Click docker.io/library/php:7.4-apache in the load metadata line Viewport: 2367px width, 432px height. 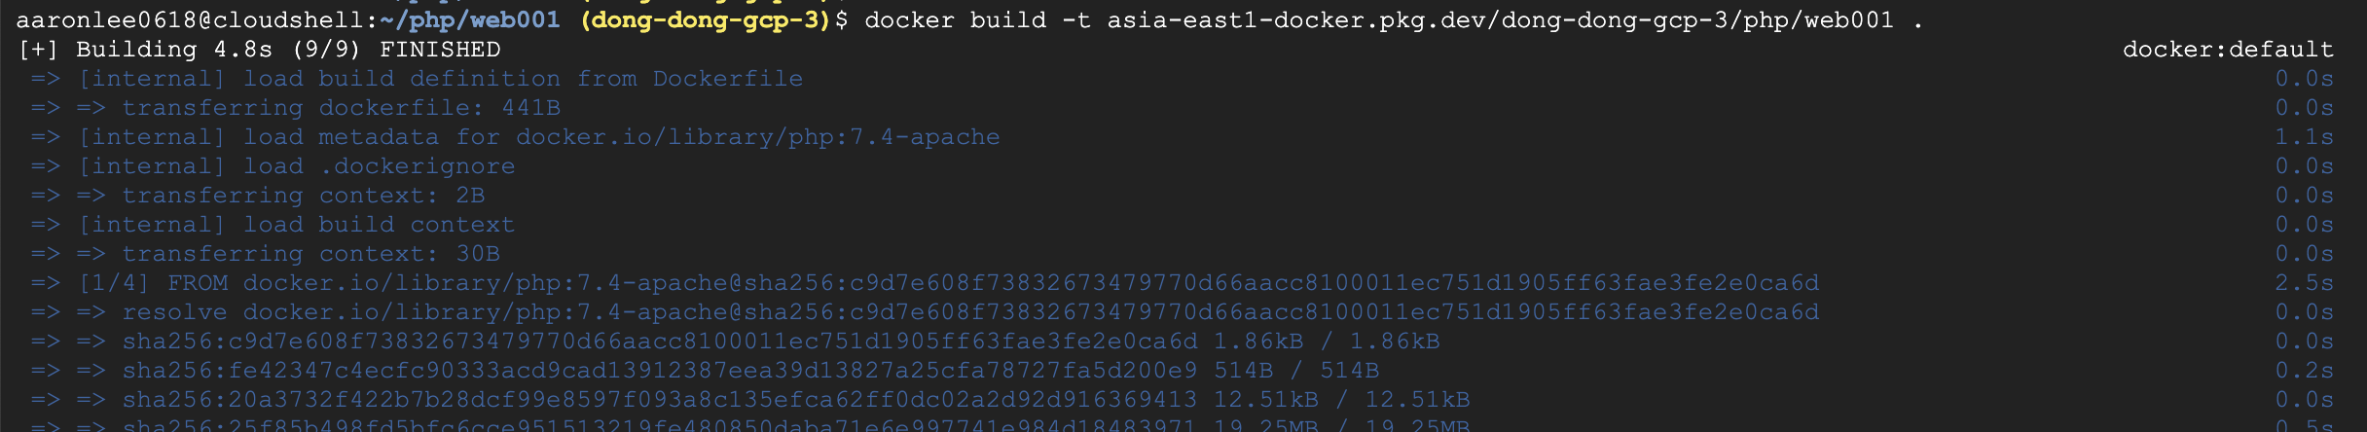(x=757, y=137)
